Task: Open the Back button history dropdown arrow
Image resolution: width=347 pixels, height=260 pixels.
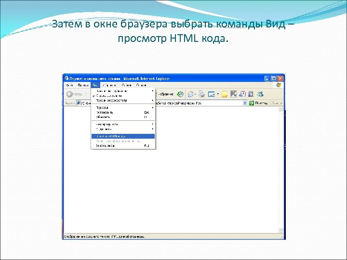Action: 86,94
